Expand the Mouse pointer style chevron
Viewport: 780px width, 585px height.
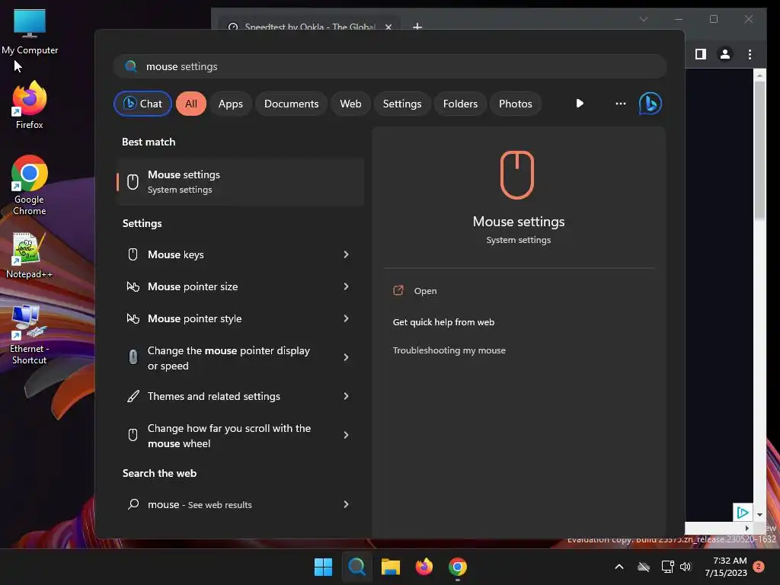click(347, 318)
